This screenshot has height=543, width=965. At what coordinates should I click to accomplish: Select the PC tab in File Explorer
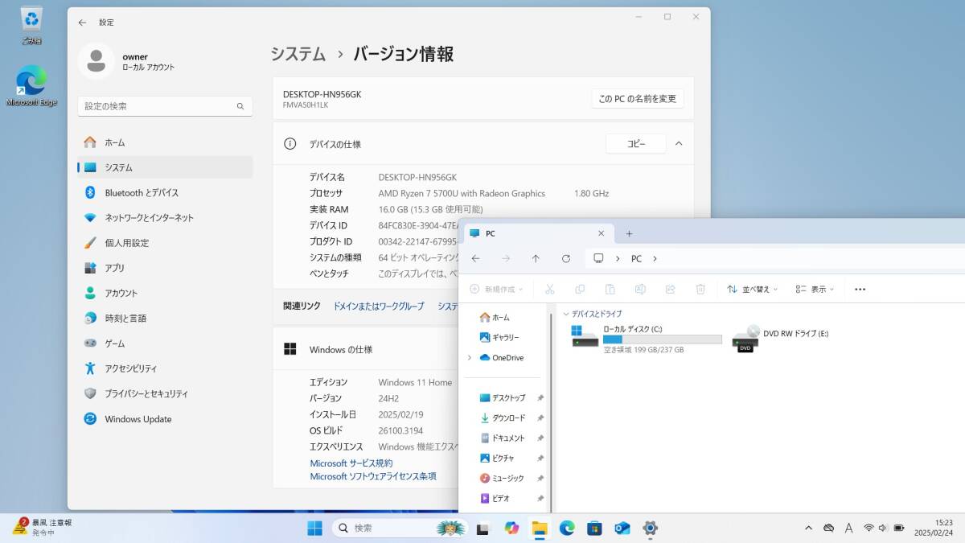click(536, 233)
